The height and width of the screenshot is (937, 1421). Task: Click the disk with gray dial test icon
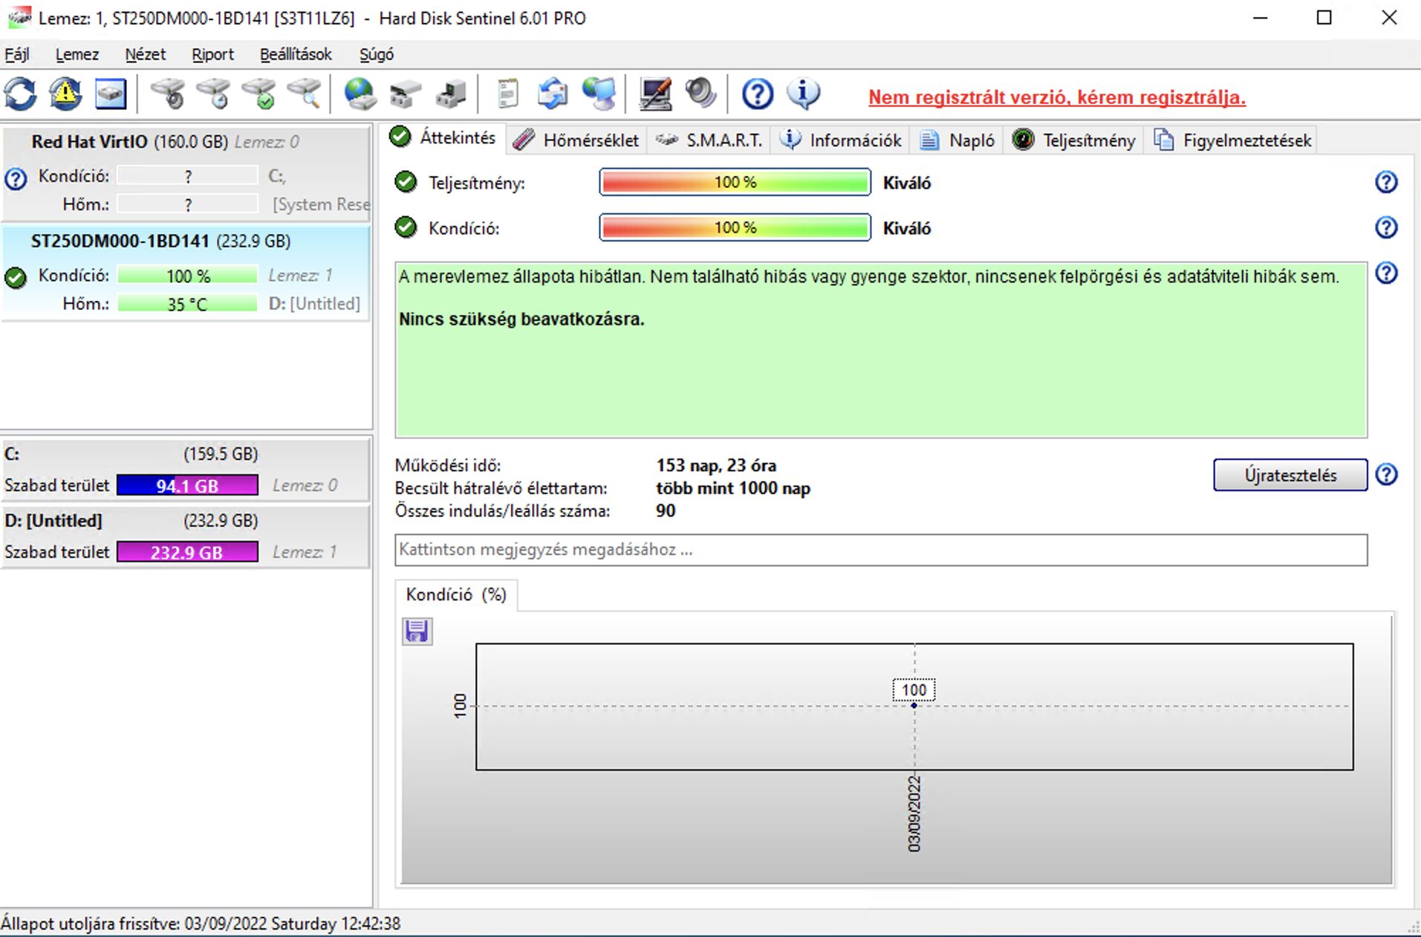click(x=169, y=94)
